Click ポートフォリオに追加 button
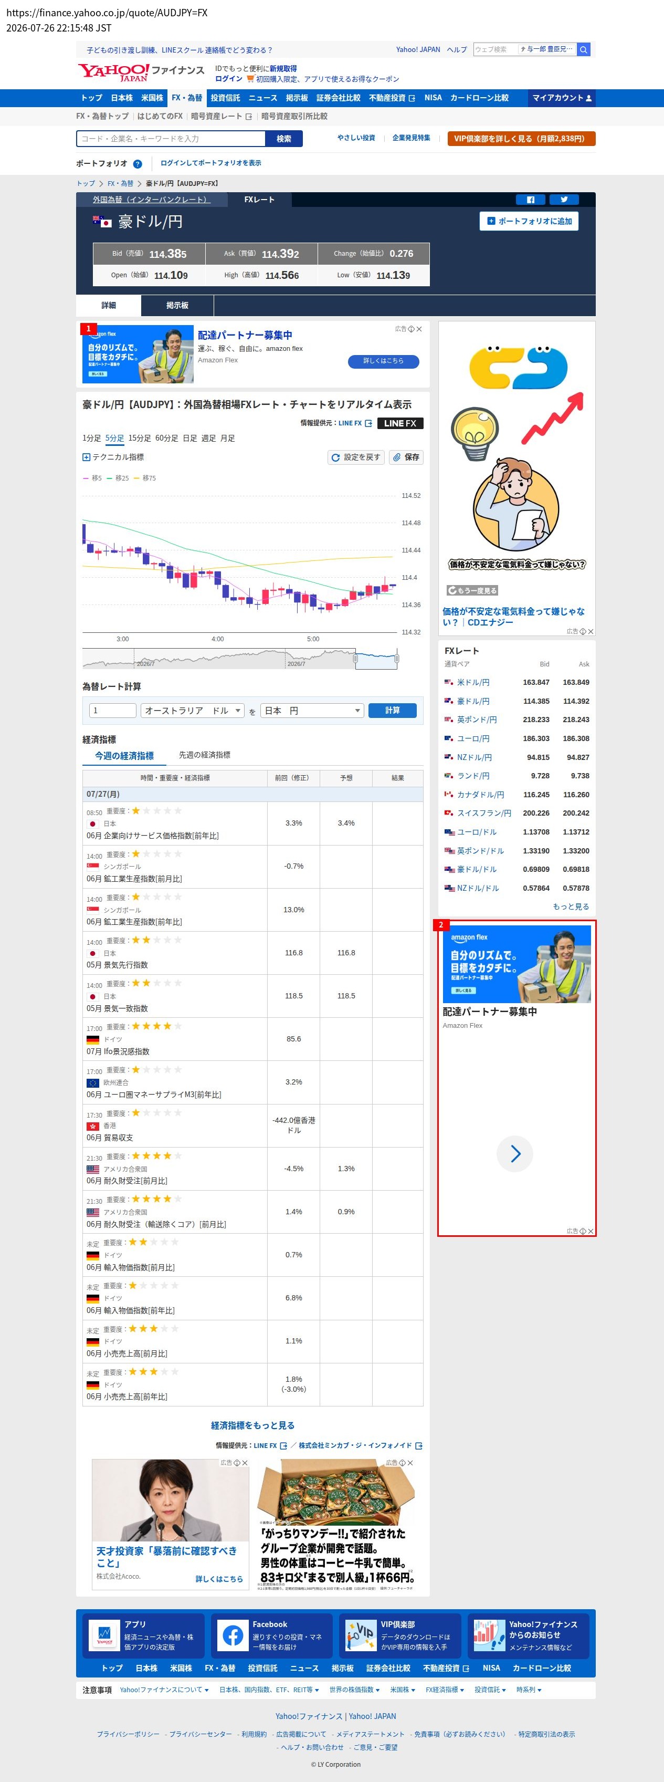The image size is (664, 1782). [x=529, y=221]
